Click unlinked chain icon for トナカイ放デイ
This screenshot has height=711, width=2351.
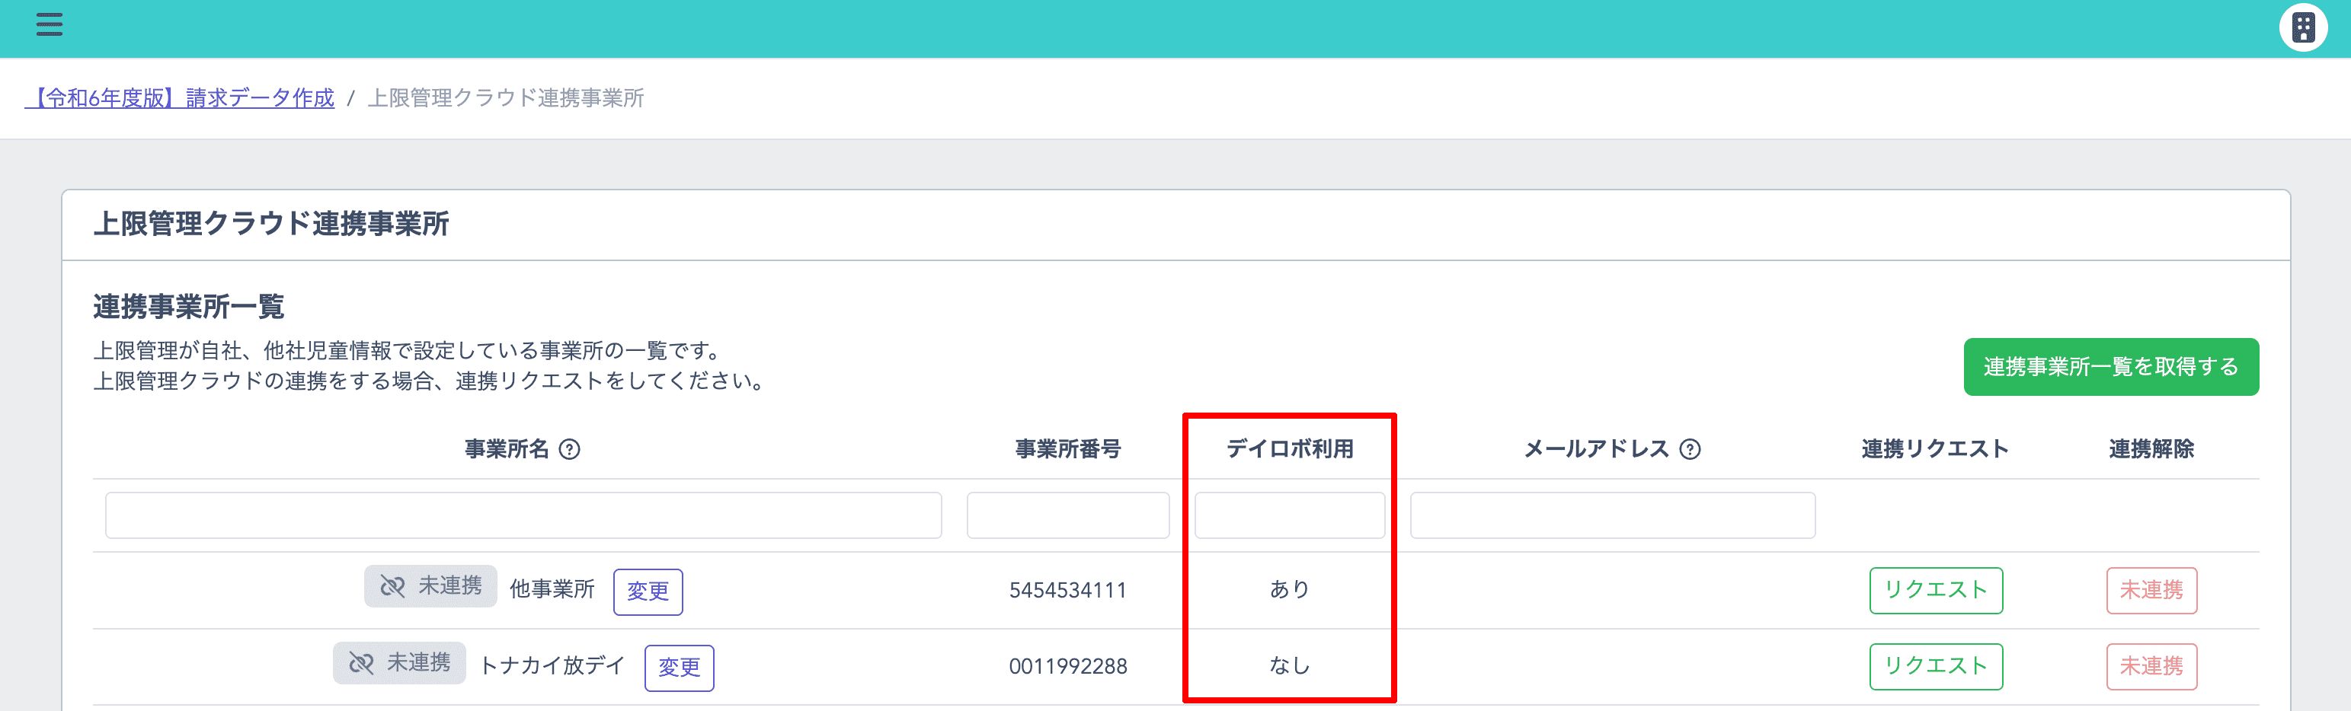361,663
